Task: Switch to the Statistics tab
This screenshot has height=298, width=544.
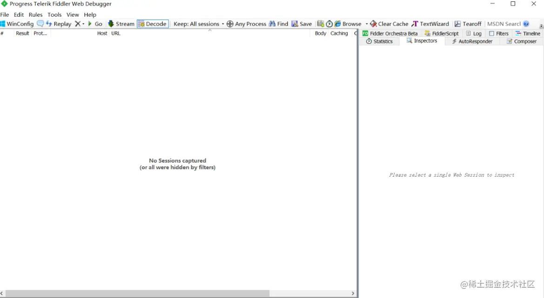Action: [379, 41]
